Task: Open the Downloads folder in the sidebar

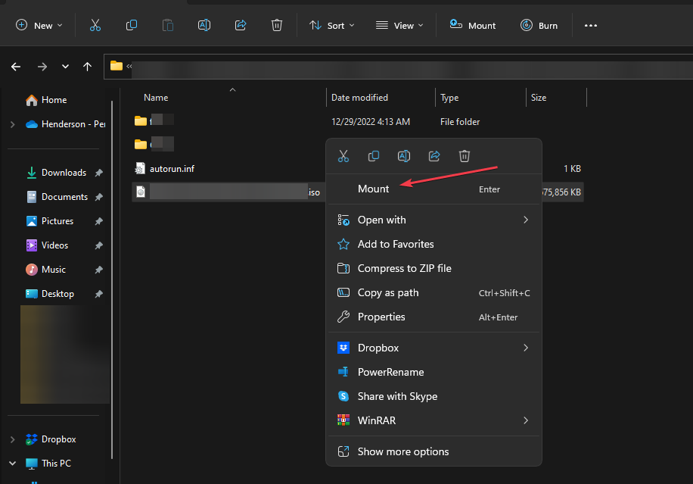Action: coord(64,173)
